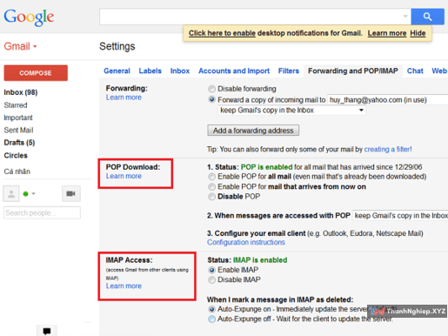
Task: Click Add a forwarding address button
Action: tap(253, 131)
